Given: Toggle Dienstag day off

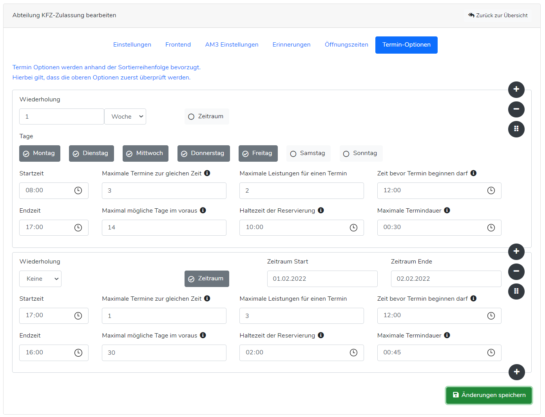Looking at the screenshot, I should (91, 153).
